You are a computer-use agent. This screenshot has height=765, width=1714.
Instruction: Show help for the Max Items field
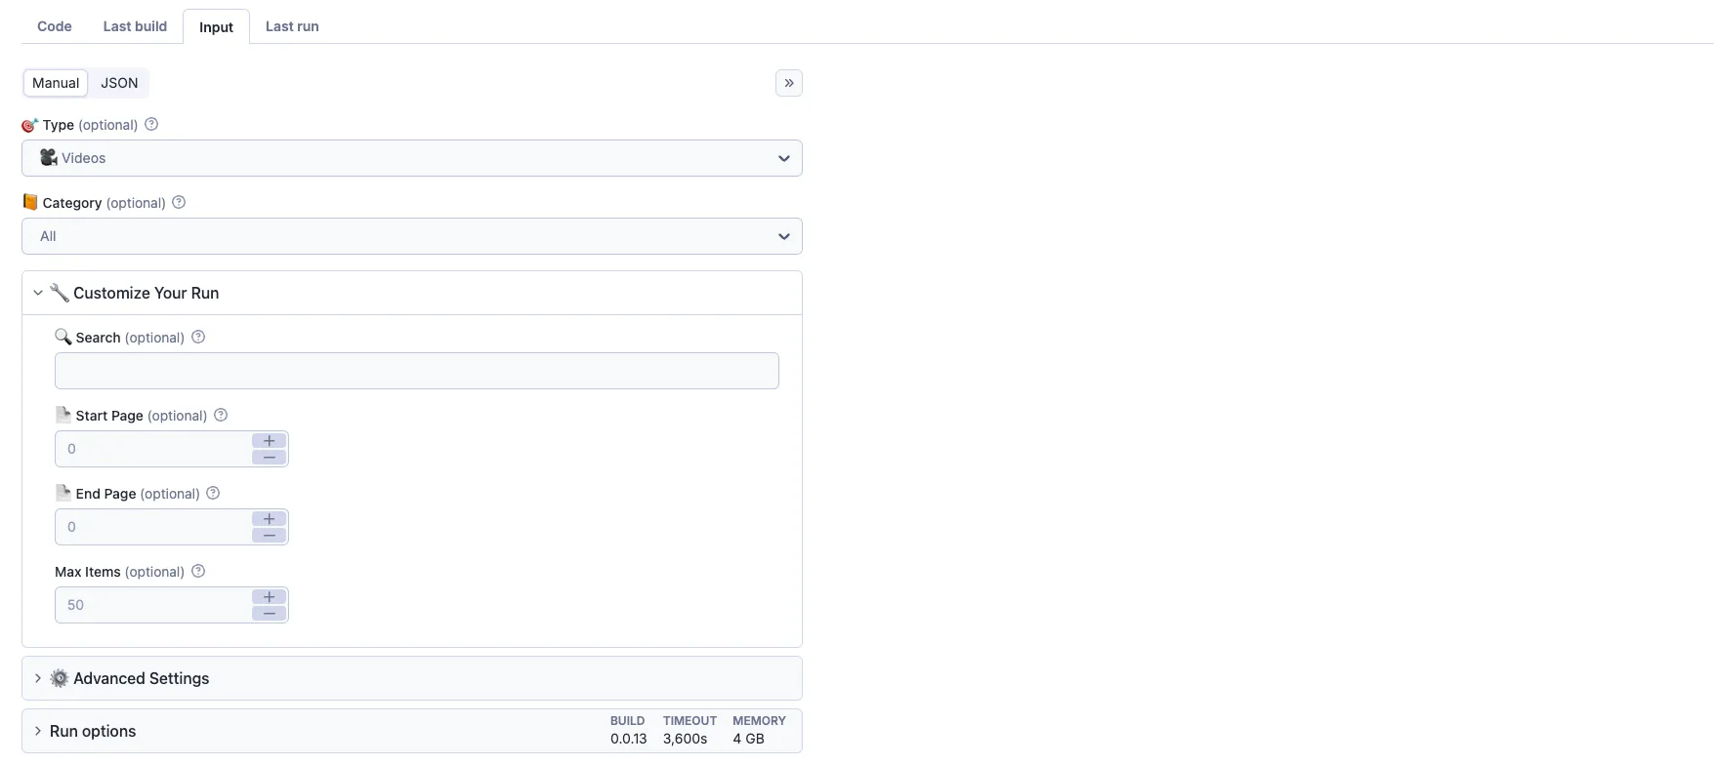198,571
